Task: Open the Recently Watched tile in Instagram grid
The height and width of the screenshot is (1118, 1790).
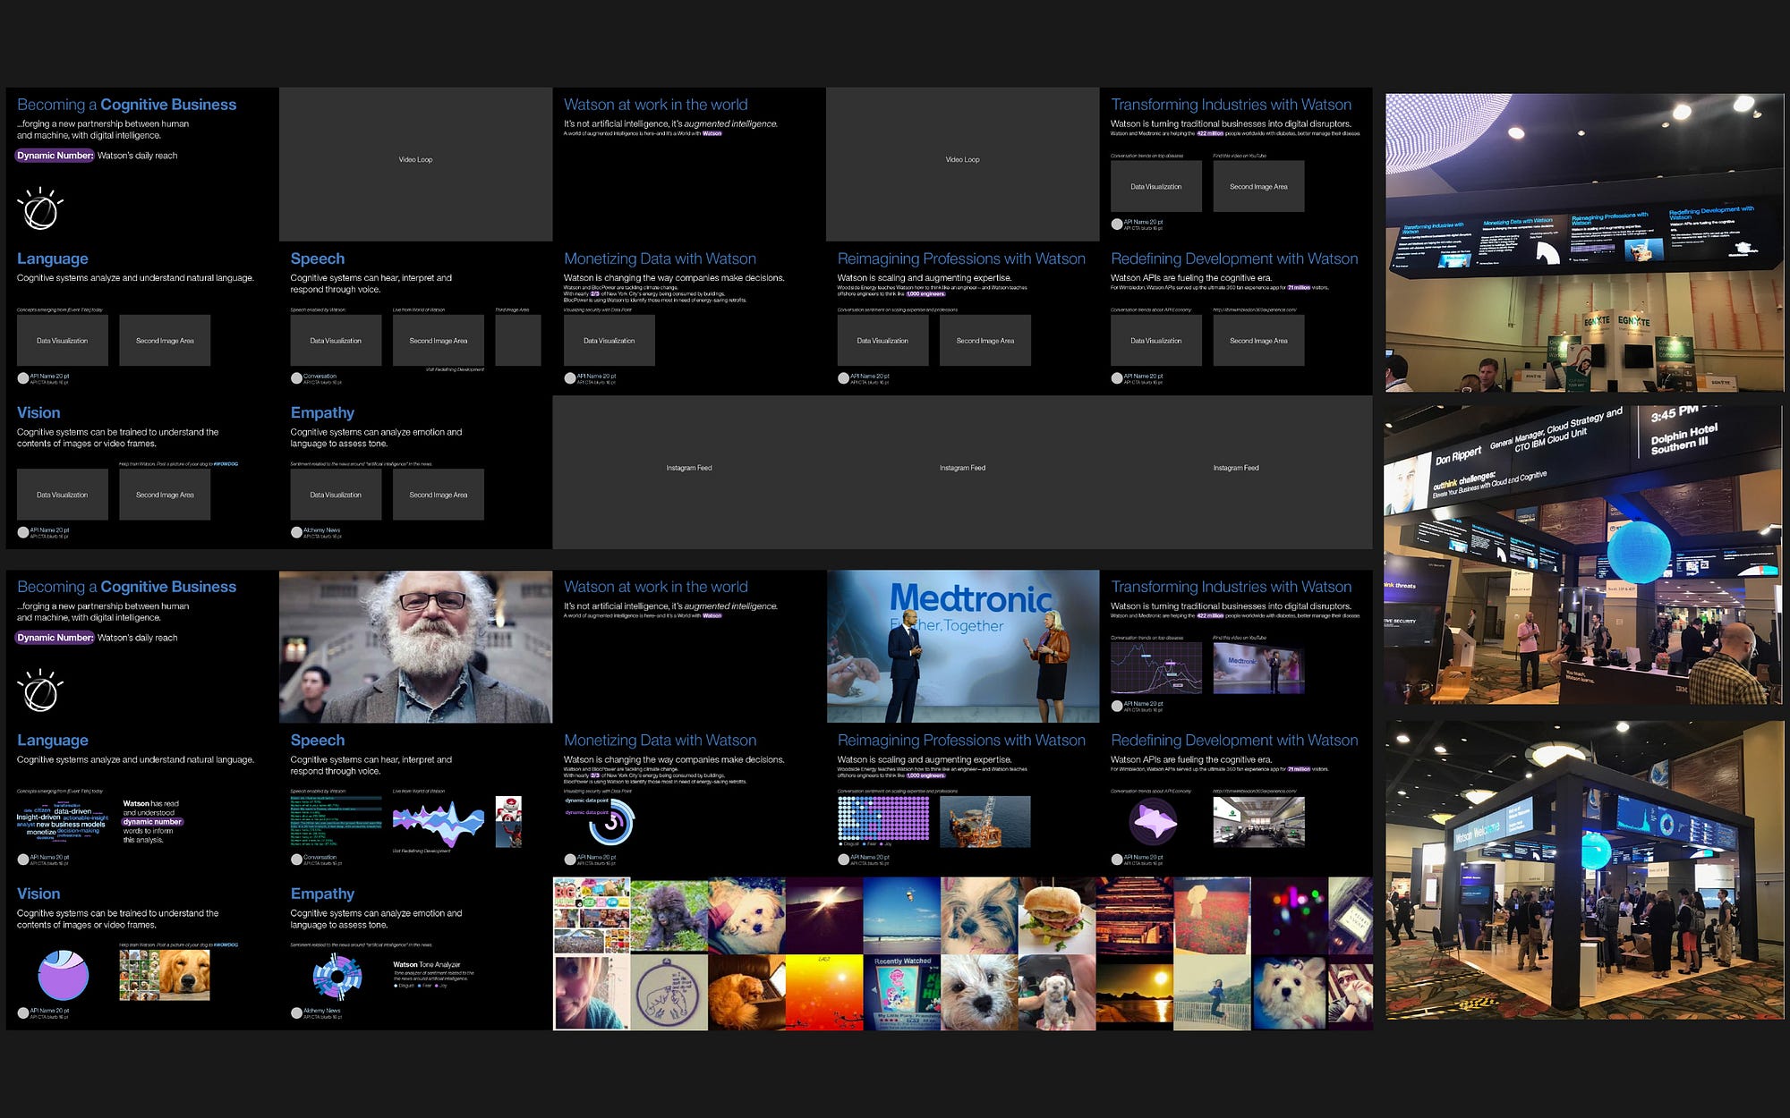Action: coord(902,993)
